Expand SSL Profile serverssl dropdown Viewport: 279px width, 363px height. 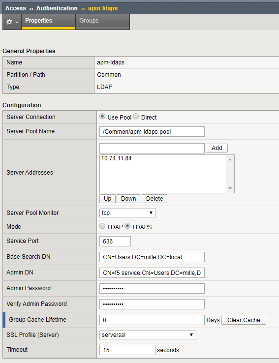click(x=148, y=335)
